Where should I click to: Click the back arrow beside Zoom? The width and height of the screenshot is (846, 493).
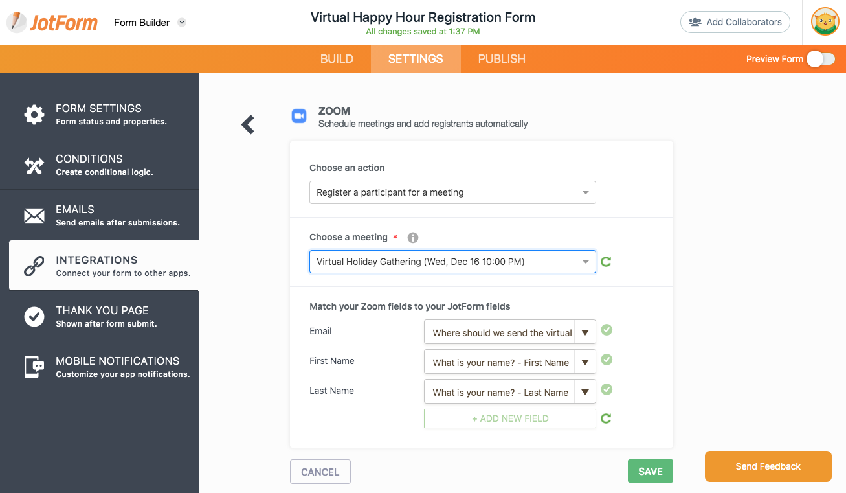248,124
